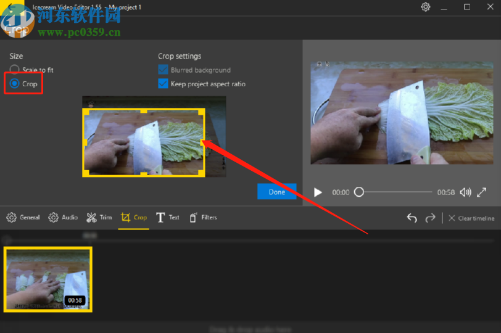This screenshot has height=333, width=501.
Task: Open the Audio tab
Action: point(63,218)
